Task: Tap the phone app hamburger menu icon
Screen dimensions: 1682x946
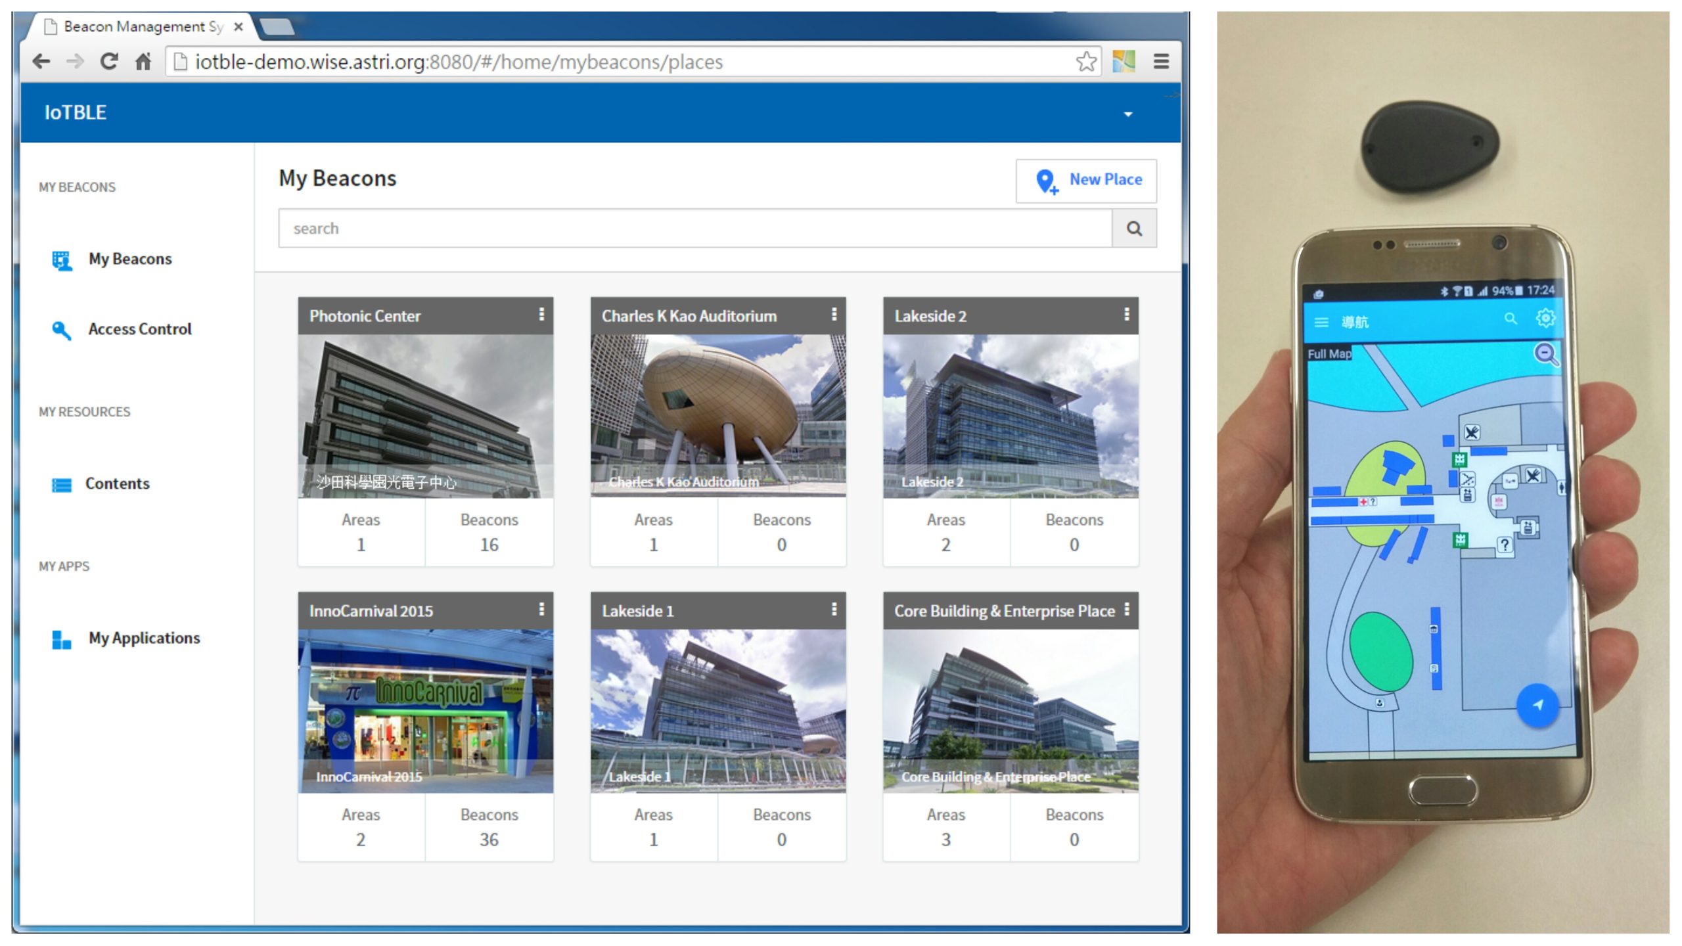Action: click(1321, 323)
